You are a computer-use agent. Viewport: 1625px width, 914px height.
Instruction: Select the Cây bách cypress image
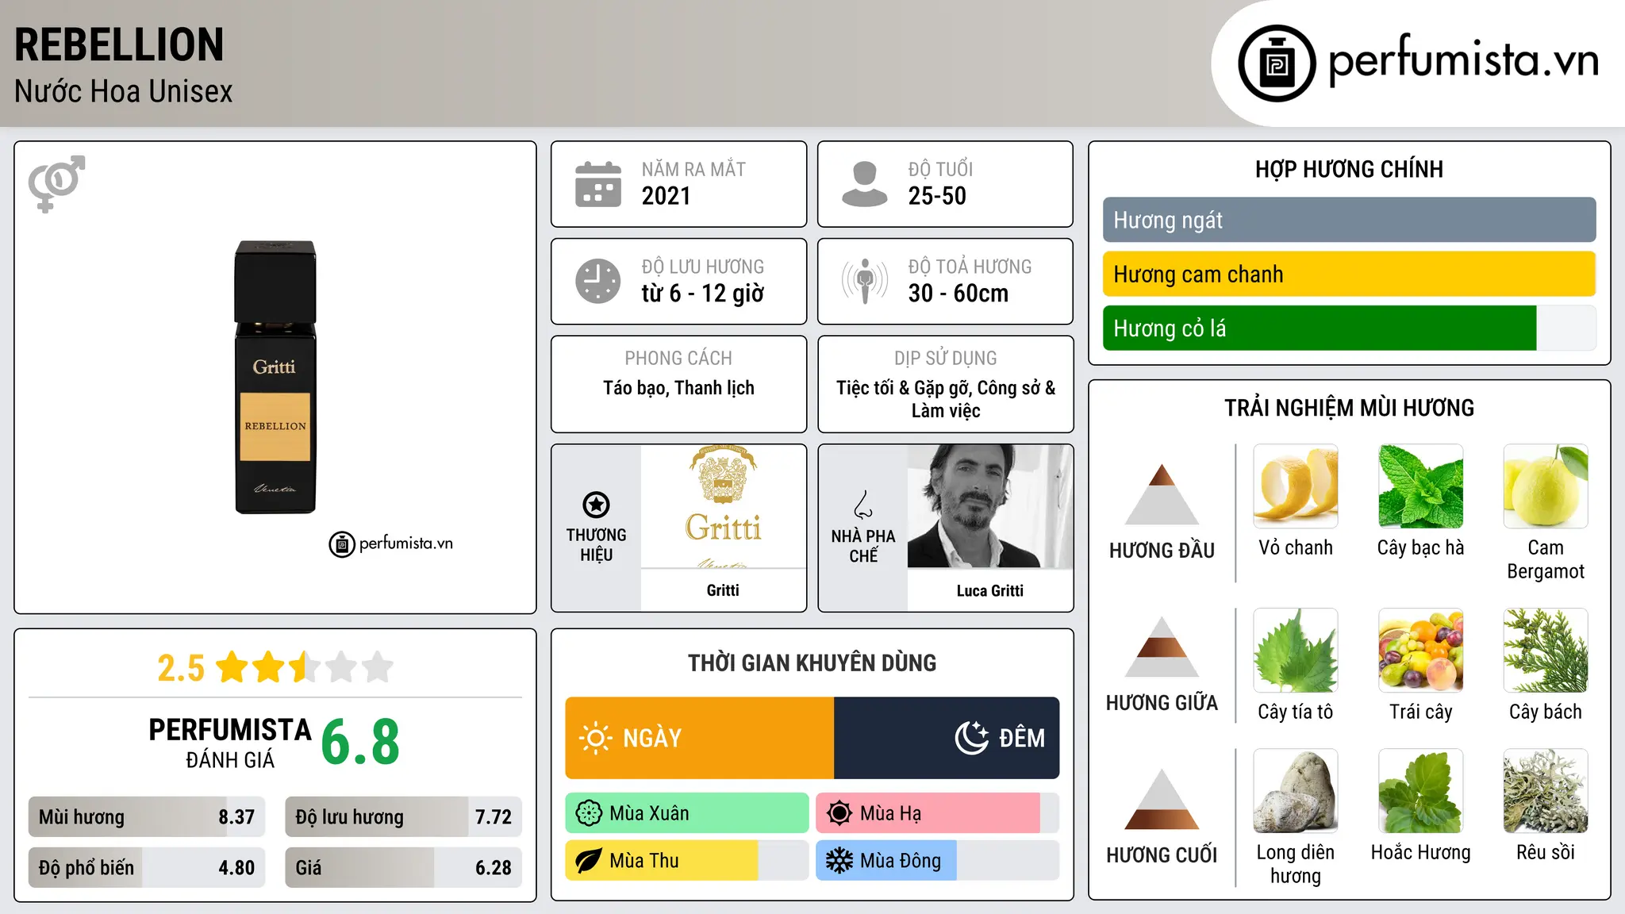click(1546, 651)
